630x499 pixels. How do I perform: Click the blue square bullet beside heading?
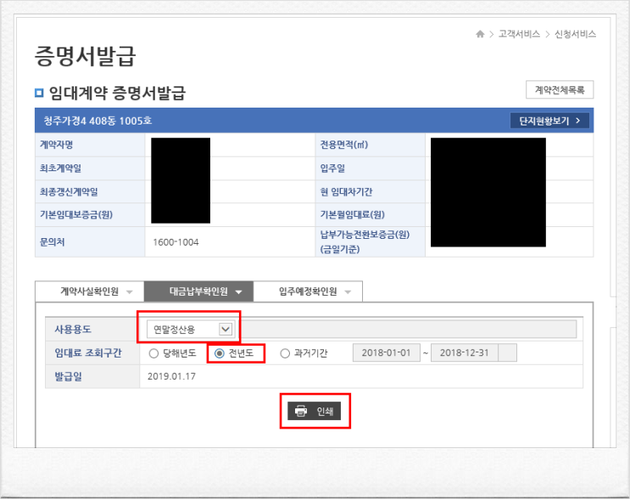point(39,92)
